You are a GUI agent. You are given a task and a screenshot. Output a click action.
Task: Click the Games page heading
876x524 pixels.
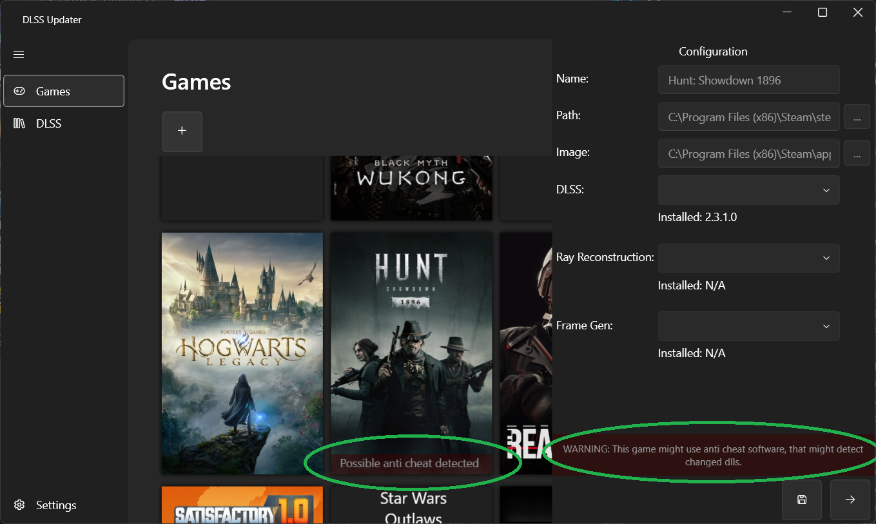pos(197,81)
